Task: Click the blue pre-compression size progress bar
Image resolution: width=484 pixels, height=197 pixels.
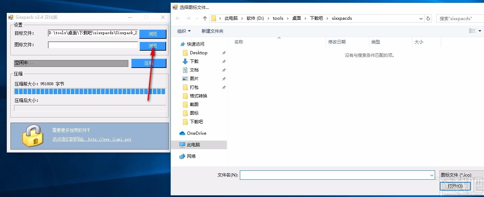Action: 90,91
